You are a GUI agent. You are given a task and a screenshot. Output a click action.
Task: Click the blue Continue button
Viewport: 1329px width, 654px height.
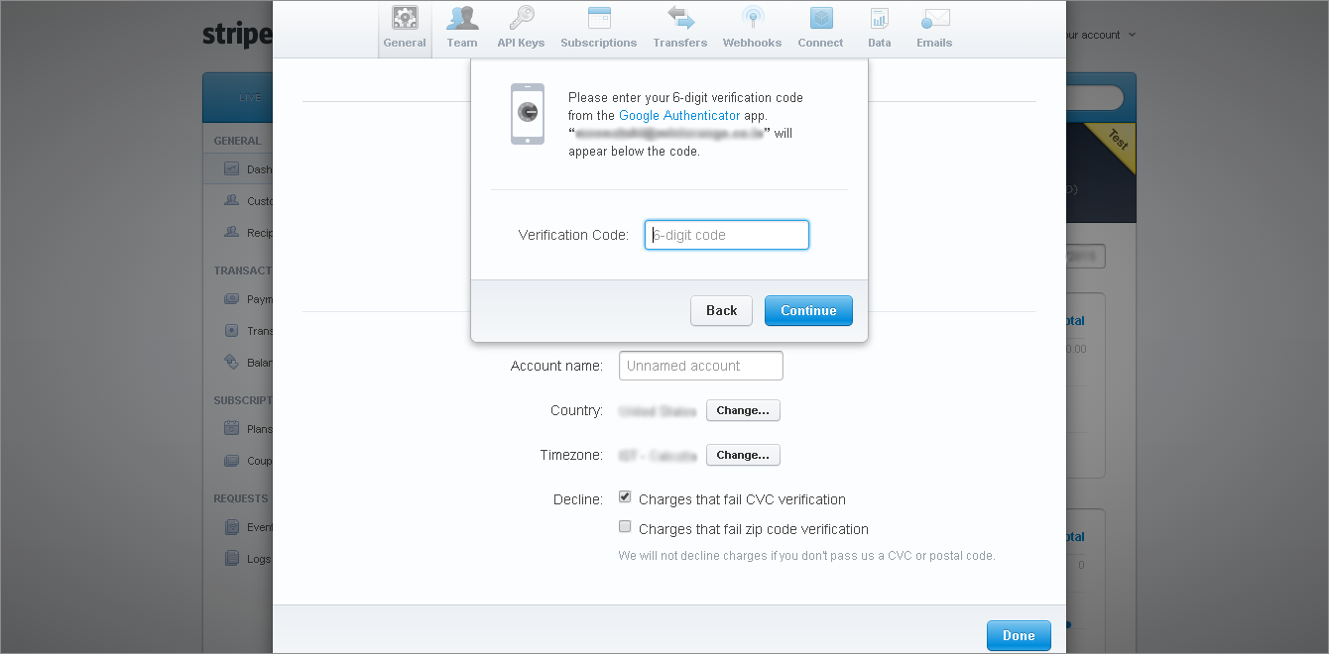(x=808, y=310)
